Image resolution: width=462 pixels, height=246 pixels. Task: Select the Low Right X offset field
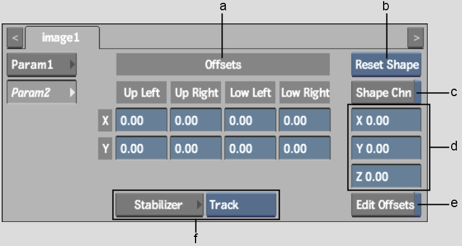pyautogui.click(x=305, y=120)
